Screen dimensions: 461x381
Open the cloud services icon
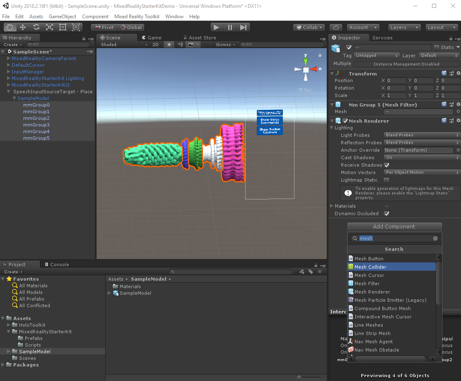pyautogui.click(x=336, y=27)
